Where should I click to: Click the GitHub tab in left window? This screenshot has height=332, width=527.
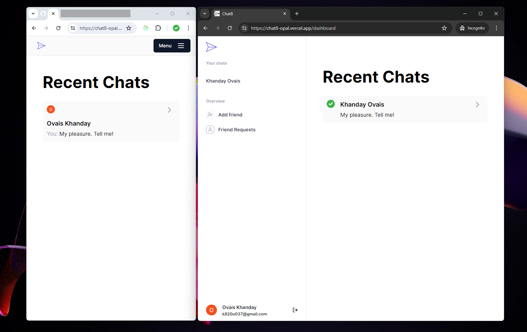(x=43, y=14)
